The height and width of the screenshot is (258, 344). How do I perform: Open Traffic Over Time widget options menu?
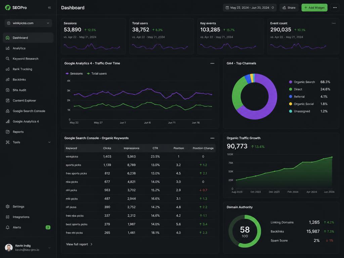(212, 63)
